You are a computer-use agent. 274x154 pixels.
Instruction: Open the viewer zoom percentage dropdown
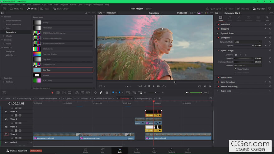(102, 13)
